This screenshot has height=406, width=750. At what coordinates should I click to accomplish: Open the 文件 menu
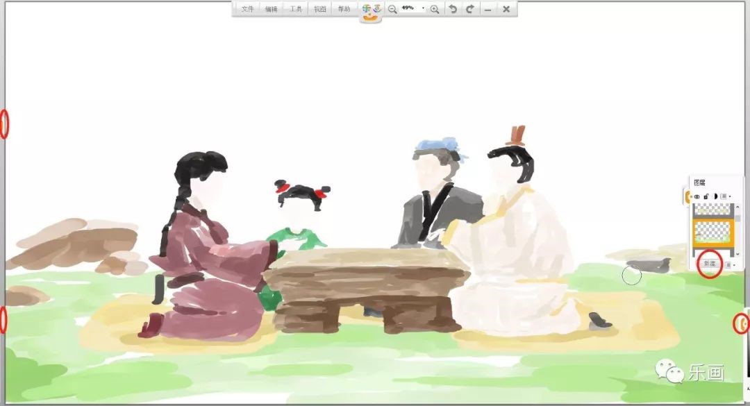tap(248, 9)
